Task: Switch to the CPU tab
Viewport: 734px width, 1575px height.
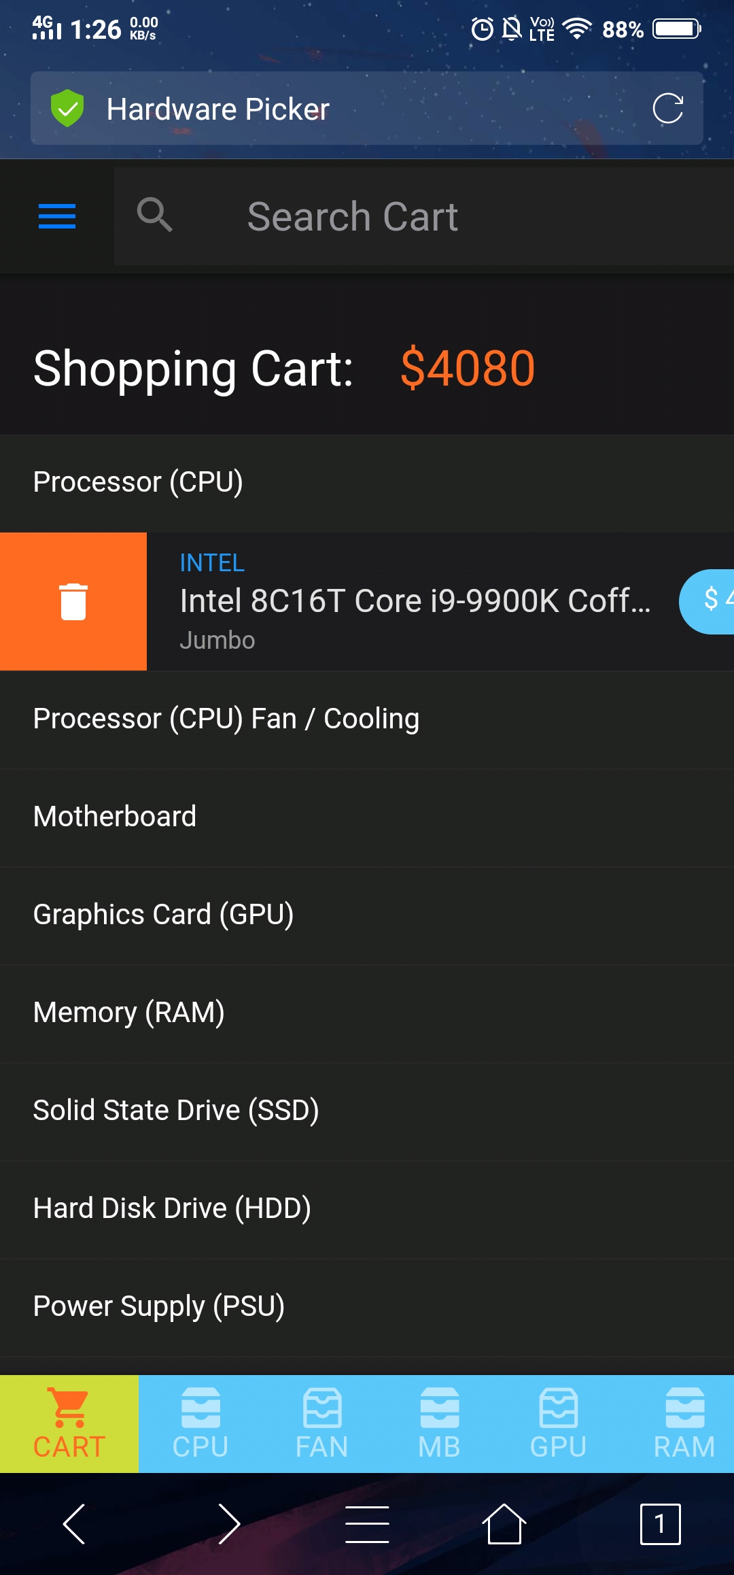Action: click(200, 1423)
